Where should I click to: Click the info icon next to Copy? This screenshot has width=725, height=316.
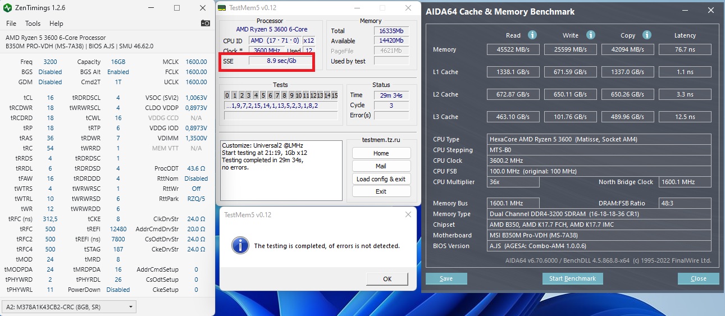coord(647,35)
